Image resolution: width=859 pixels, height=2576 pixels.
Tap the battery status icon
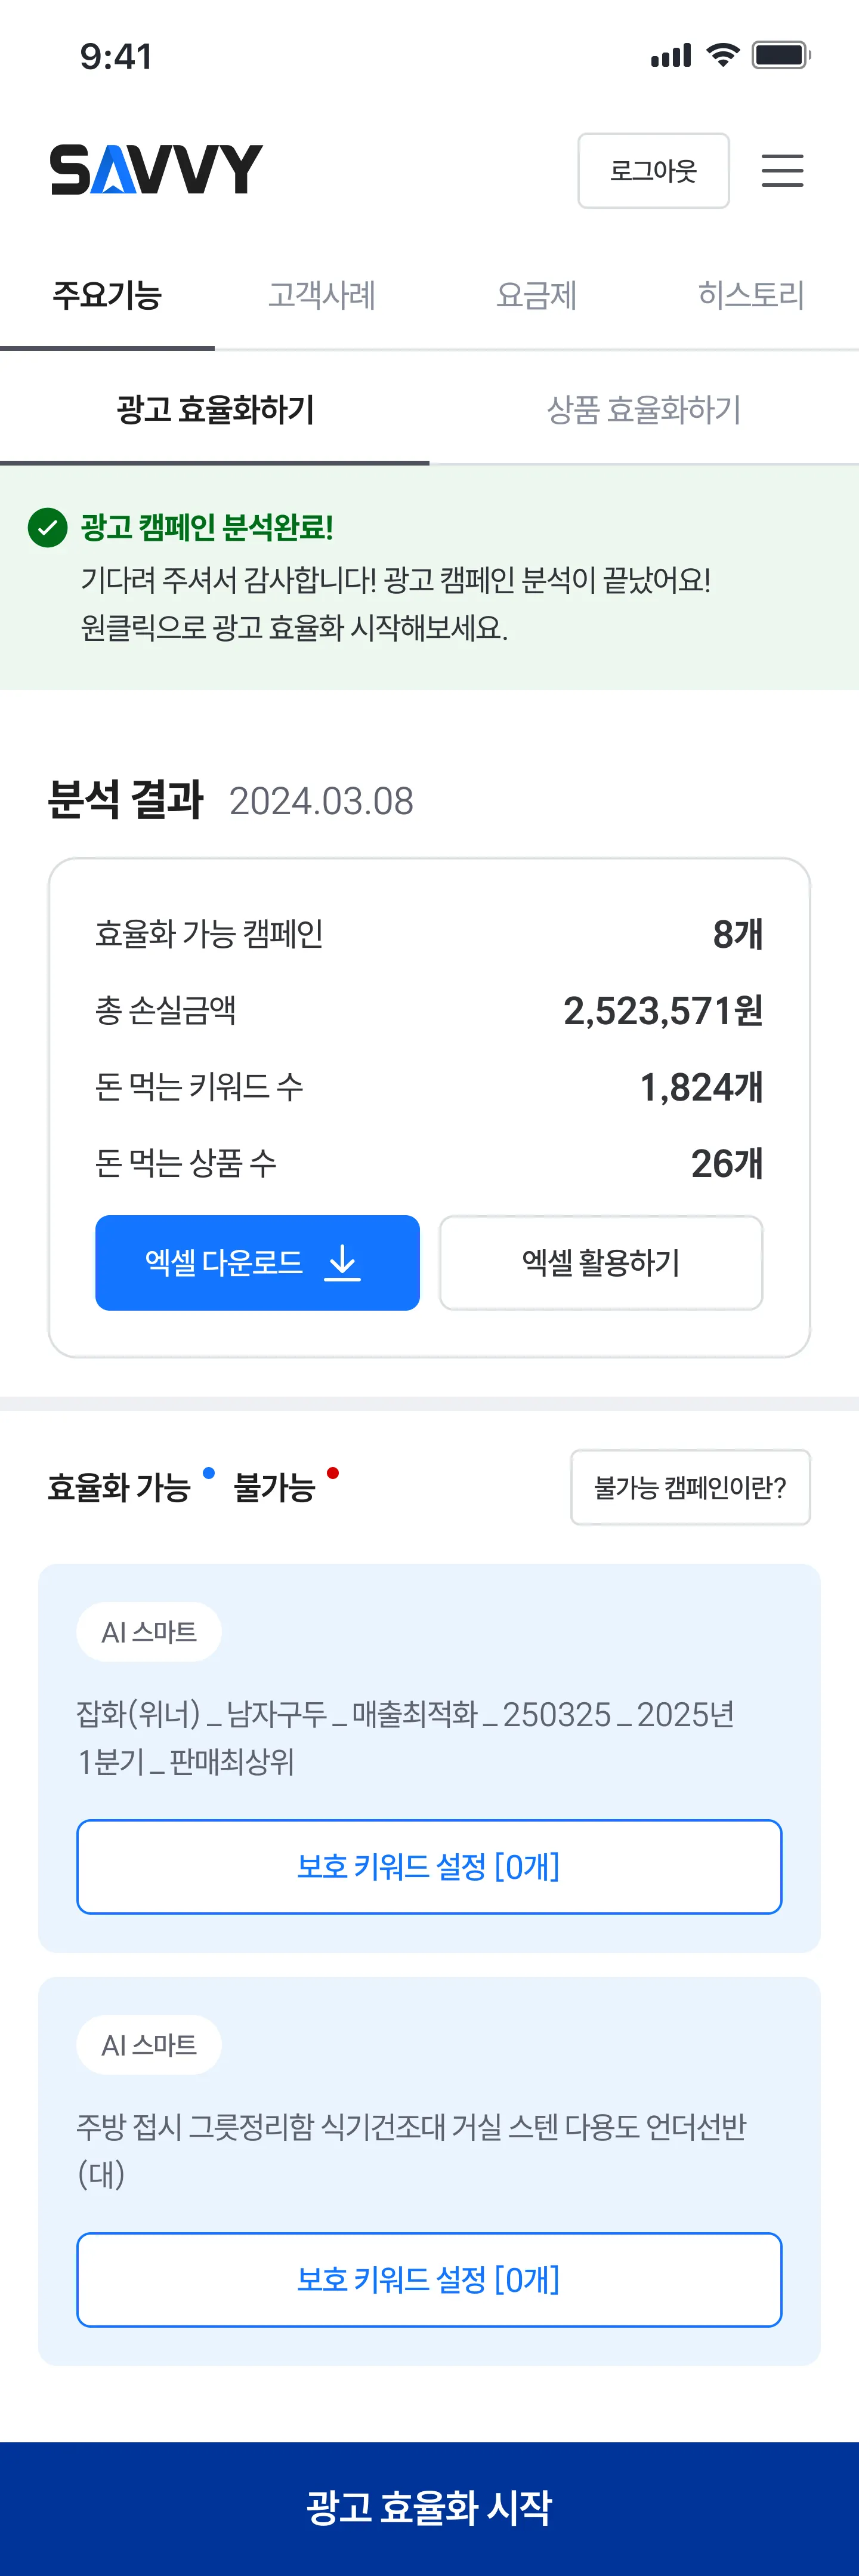pyautogui.click(x=780, y=55)
